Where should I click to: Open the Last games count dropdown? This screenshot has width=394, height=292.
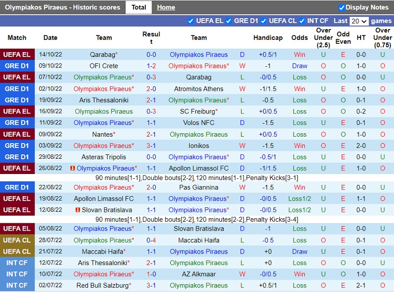[x=359, y=21]
